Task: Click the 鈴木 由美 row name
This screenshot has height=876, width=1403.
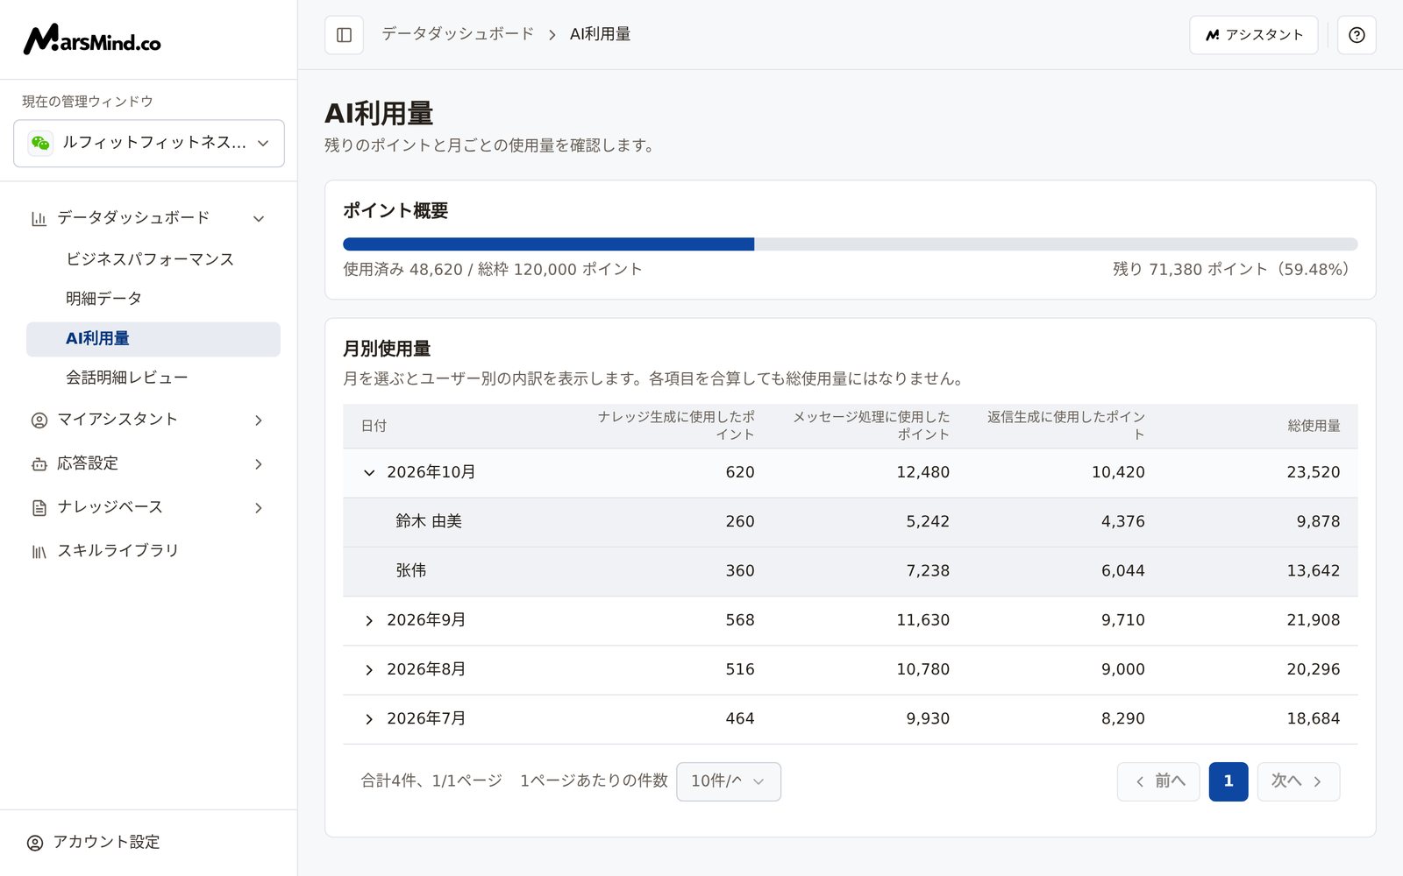Action: 429,521
